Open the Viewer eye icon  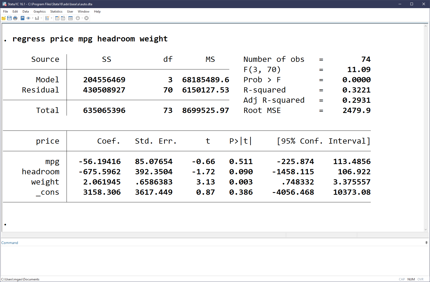pos(28,18)
